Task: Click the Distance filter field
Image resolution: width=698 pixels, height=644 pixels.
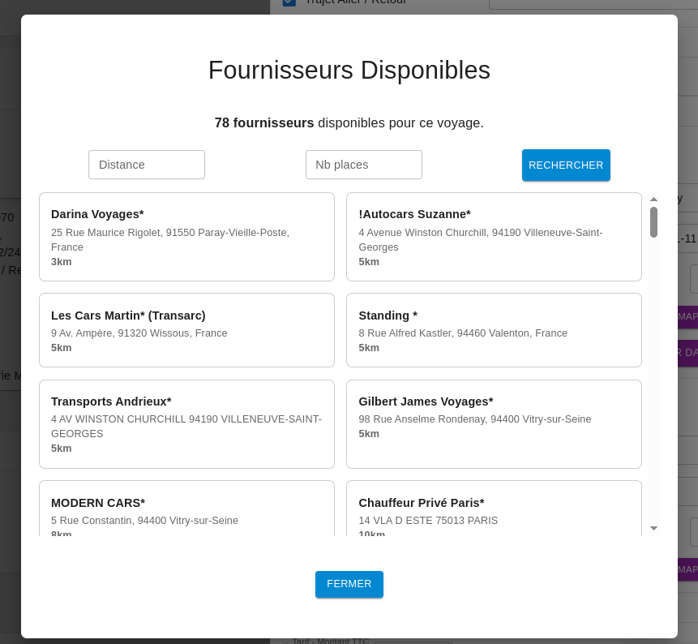Action: [147, 165]
